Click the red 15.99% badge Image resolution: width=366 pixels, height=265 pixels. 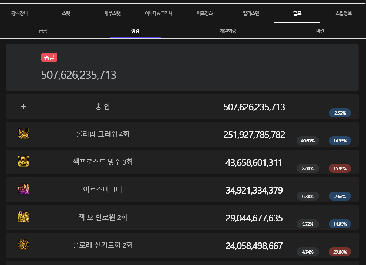click(x=340, y=169)
